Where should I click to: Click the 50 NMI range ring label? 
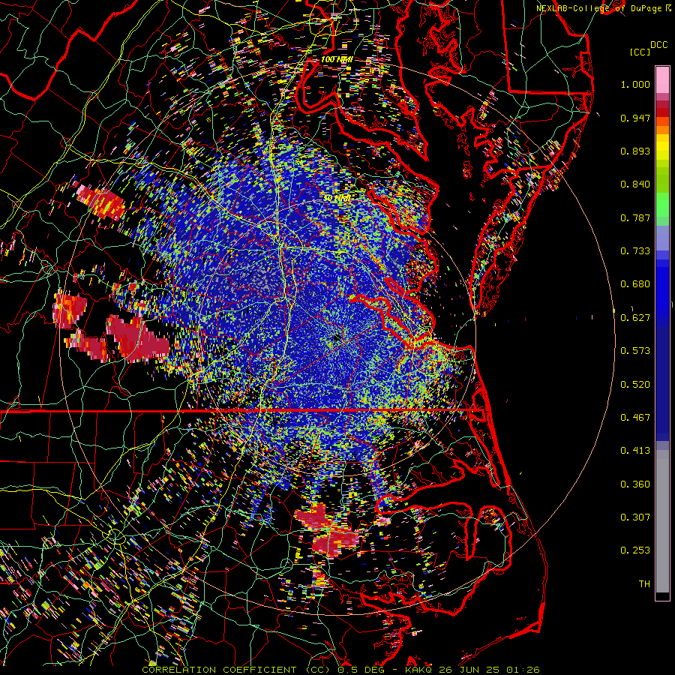337,198
